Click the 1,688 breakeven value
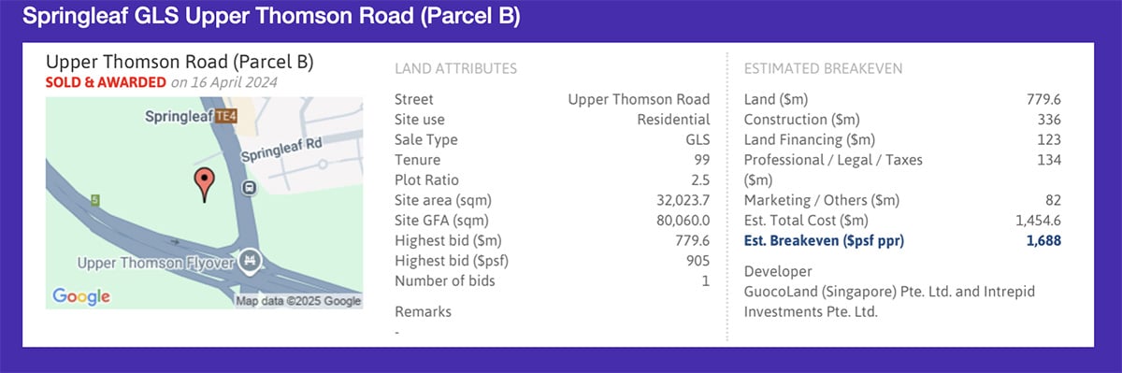 (1043, 241)
